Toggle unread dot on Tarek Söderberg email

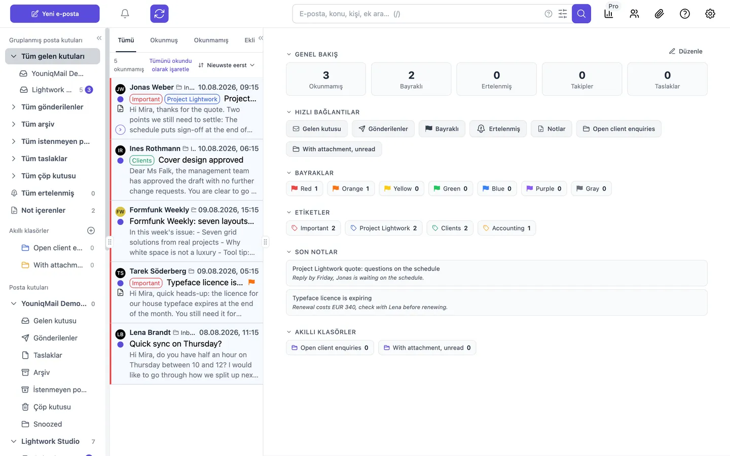[120, 283]
